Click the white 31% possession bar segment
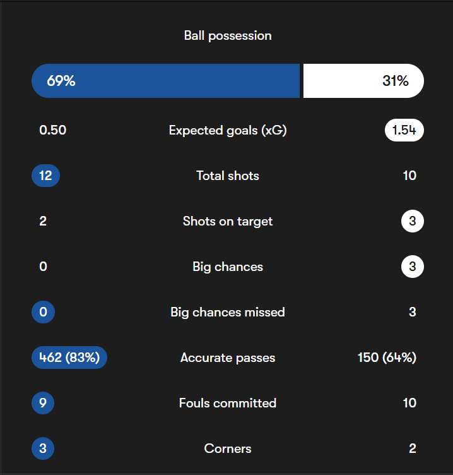This screenshot has height=475, width=453. (363, 81)
